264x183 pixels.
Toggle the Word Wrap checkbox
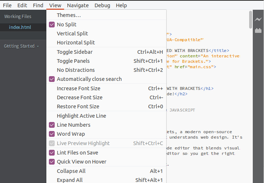coord(52,134)
